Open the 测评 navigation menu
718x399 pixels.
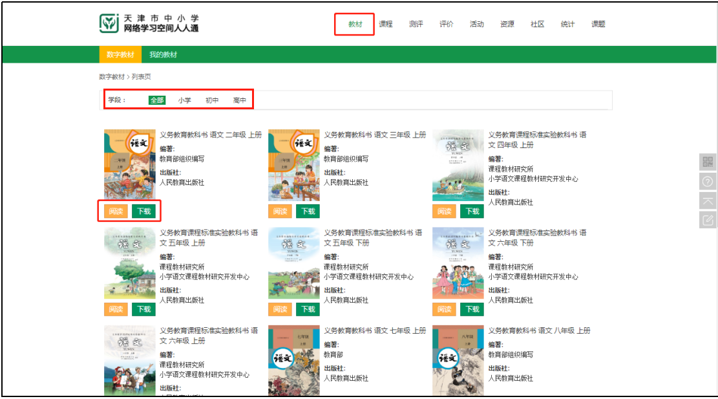point(416,25)
